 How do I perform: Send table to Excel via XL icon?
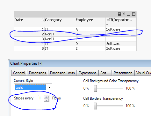tap(124, 14)
